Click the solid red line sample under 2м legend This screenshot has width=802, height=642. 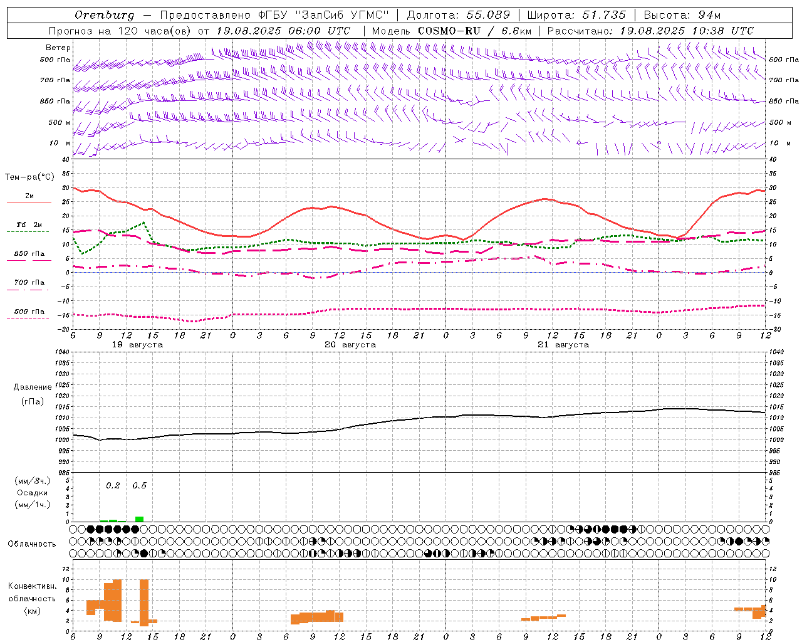[x=29, y=203]
